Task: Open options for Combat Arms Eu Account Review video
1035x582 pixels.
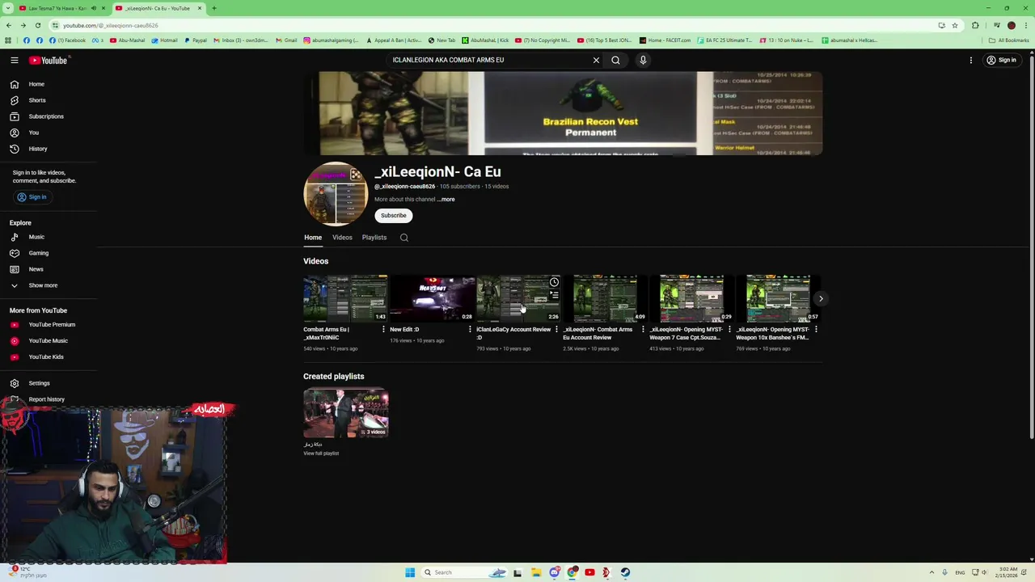Action: pyautogui.click(x=643, y=330)
